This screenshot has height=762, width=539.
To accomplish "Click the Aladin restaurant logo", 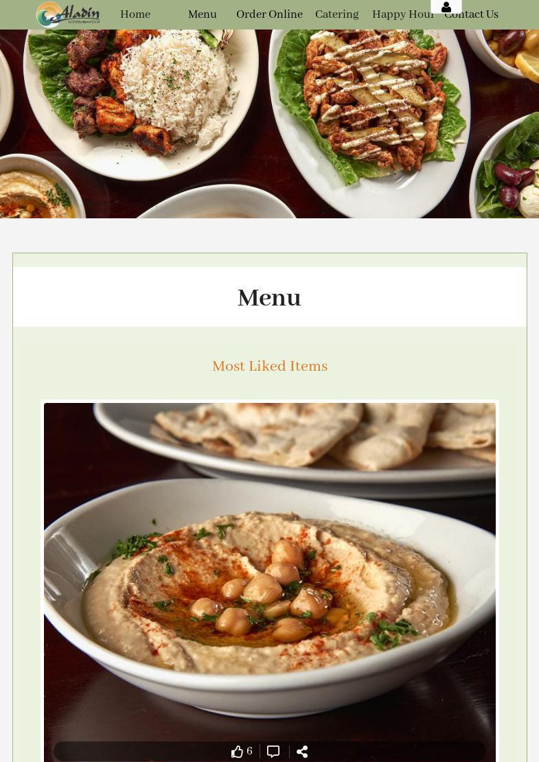I will 68,14.
